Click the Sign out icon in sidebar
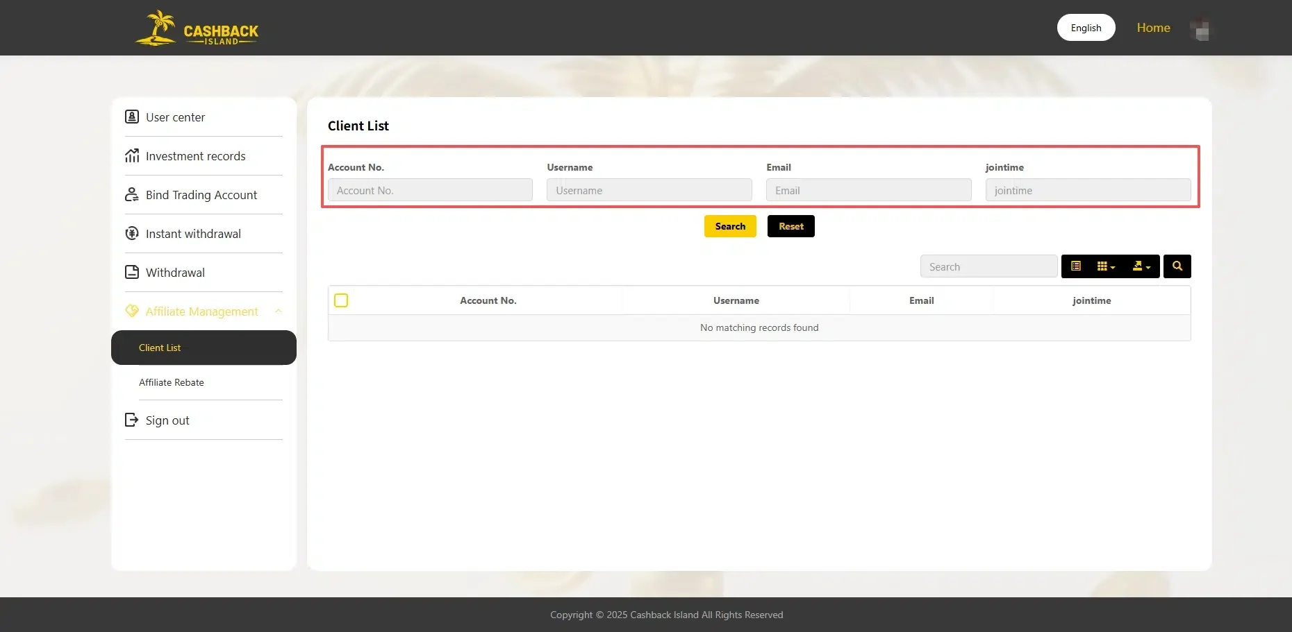Image resolution: width=1292 pixels, height=632 pixels. [x=132, y=420]
